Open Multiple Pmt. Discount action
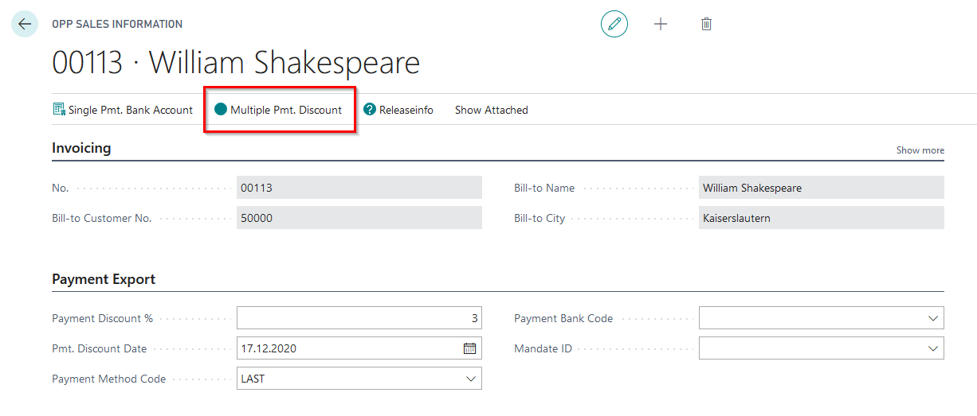The height and width of the screenshot is (416, 977). (x=279, y=110)
